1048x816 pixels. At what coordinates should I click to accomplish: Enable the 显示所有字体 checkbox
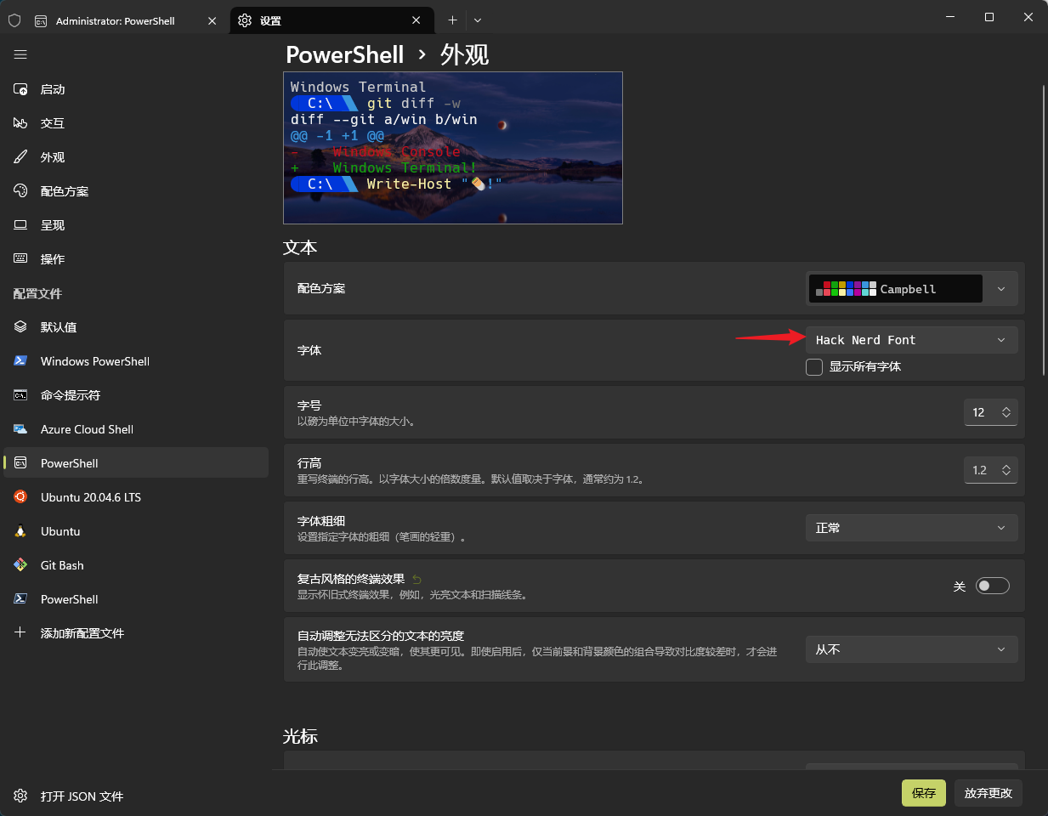(814, 367)
